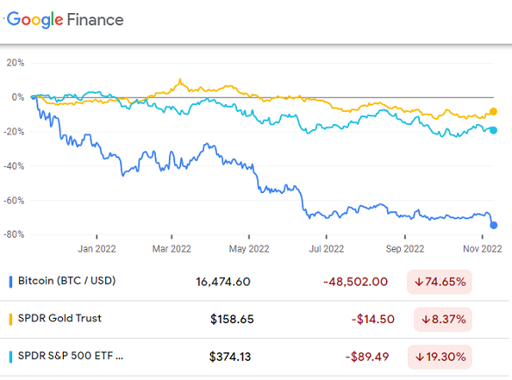Click the blue Bitcoin color marker in legend
This screenshot has height=380, width=512.
pos(11,282)
